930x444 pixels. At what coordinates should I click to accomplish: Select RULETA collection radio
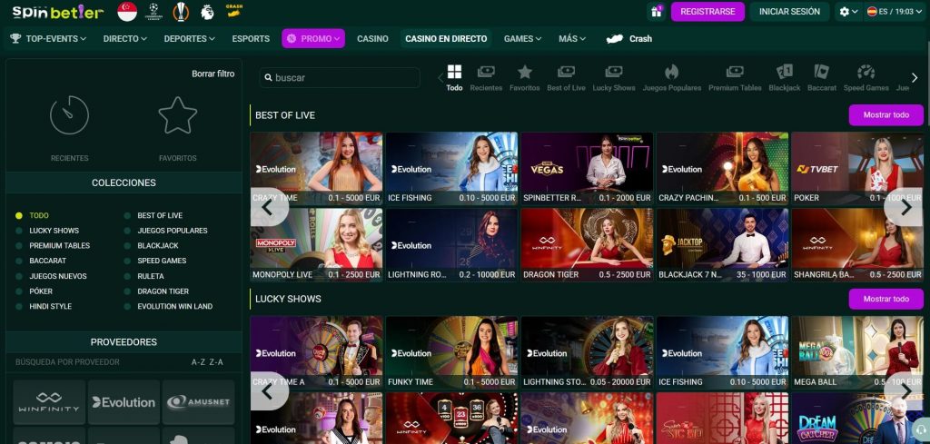tap(127, 276)
